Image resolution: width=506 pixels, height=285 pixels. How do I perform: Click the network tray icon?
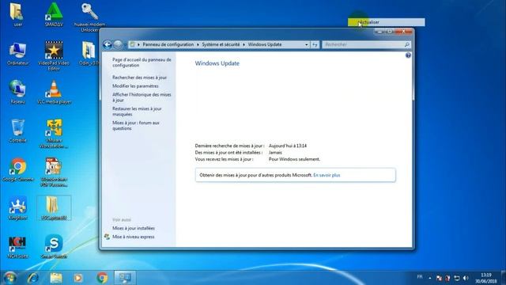457,278
